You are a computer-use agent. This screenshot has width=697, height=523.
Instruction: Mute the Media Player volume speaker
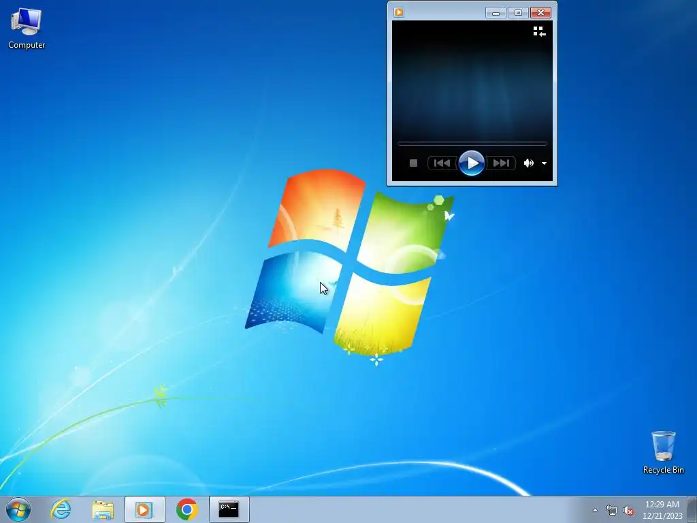click(528, 163)
